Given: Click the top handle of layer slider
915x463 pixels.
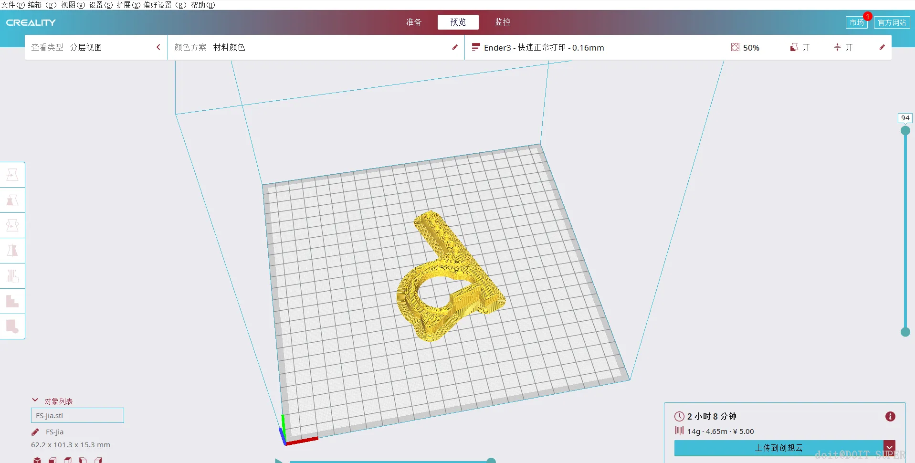Looking at the screenshot, I should coord(905,130).
